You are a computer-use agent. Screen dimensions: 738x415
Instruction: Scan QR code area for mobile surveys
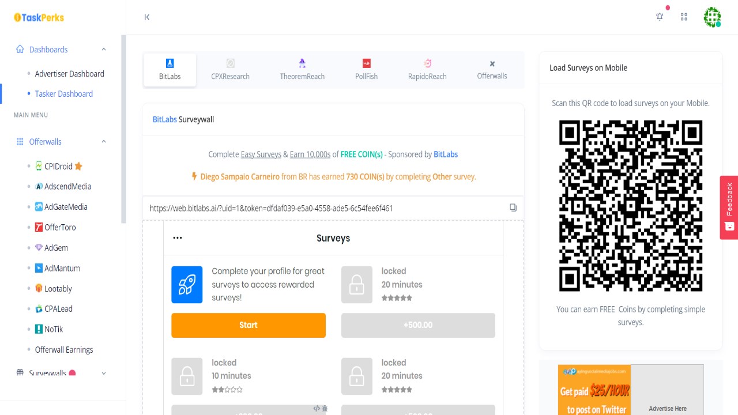pyautogui.click(x=630, y=205)
